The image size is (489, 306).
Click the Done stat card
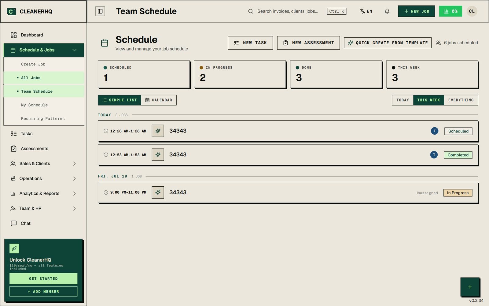pos(336,74)
